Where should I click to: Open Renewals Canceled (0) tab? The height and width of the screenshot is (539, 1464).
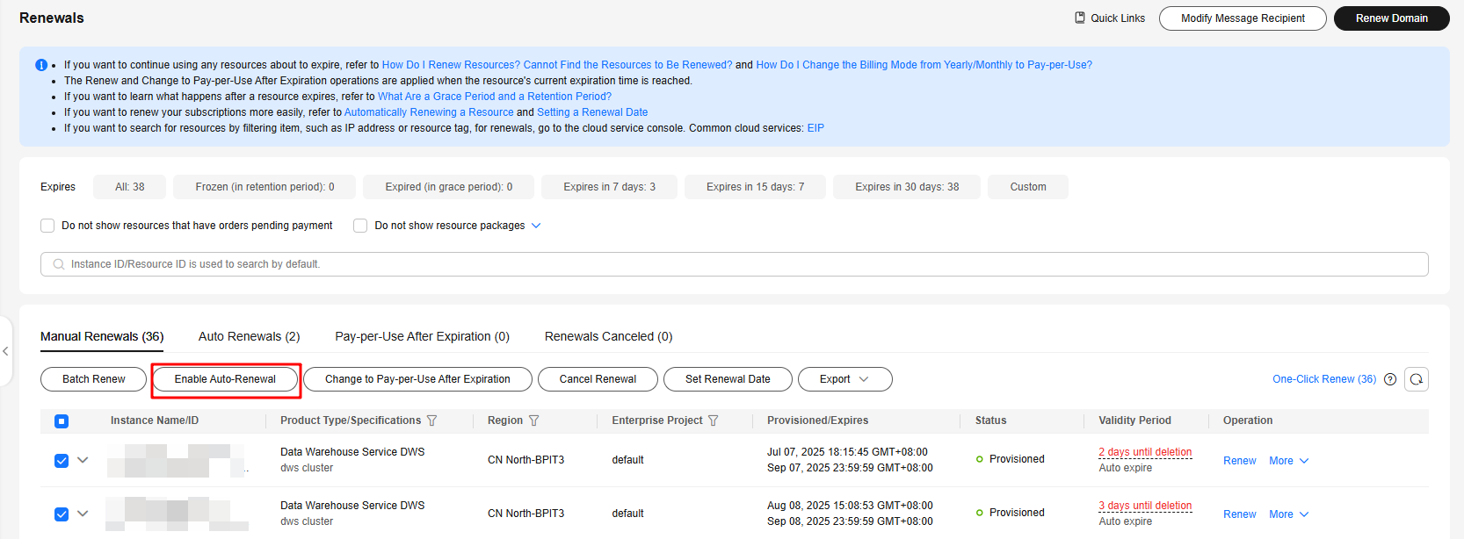pos(608,336)
